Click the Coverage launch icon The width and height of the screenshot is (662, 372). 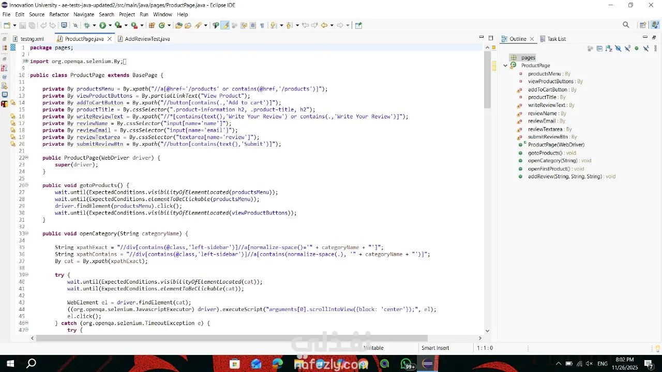coord(118,25)
